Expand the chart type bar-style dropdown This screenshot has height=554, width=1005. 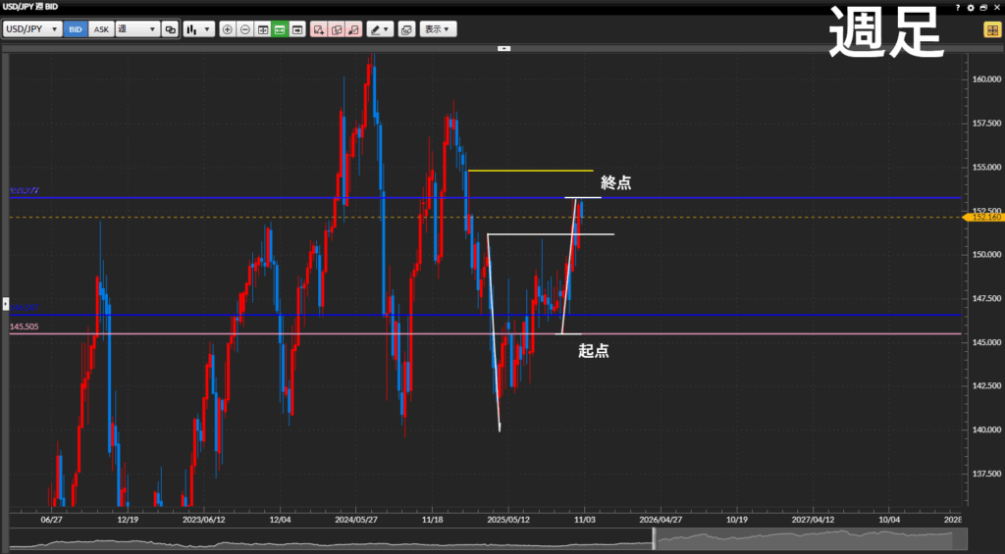tap(199, 29)
